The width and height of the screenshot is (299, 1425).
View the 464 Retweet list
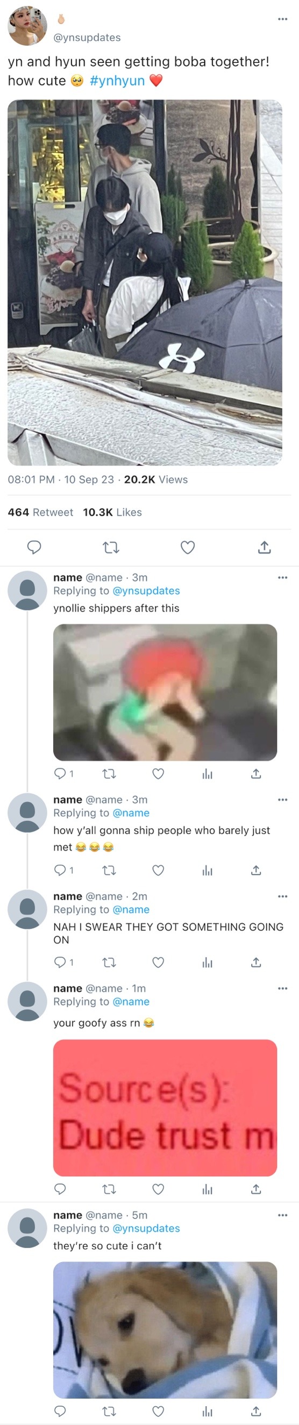click(40, 512)
